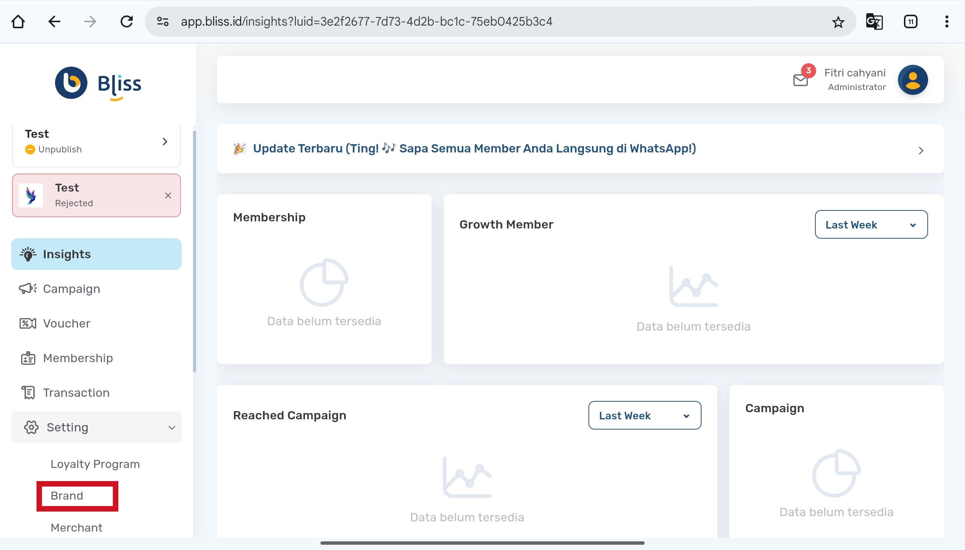Go to the browser home page
Screen dimensions: 965x550
coord(18,21)
